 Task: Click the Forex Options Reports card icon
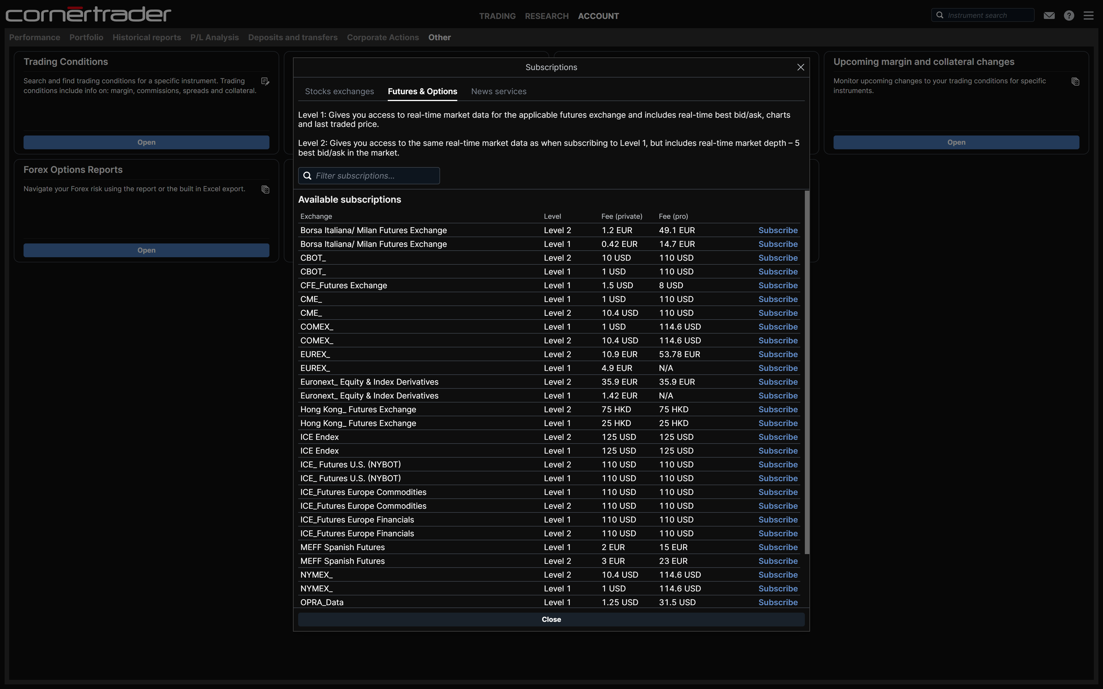[x=265, y=189]
